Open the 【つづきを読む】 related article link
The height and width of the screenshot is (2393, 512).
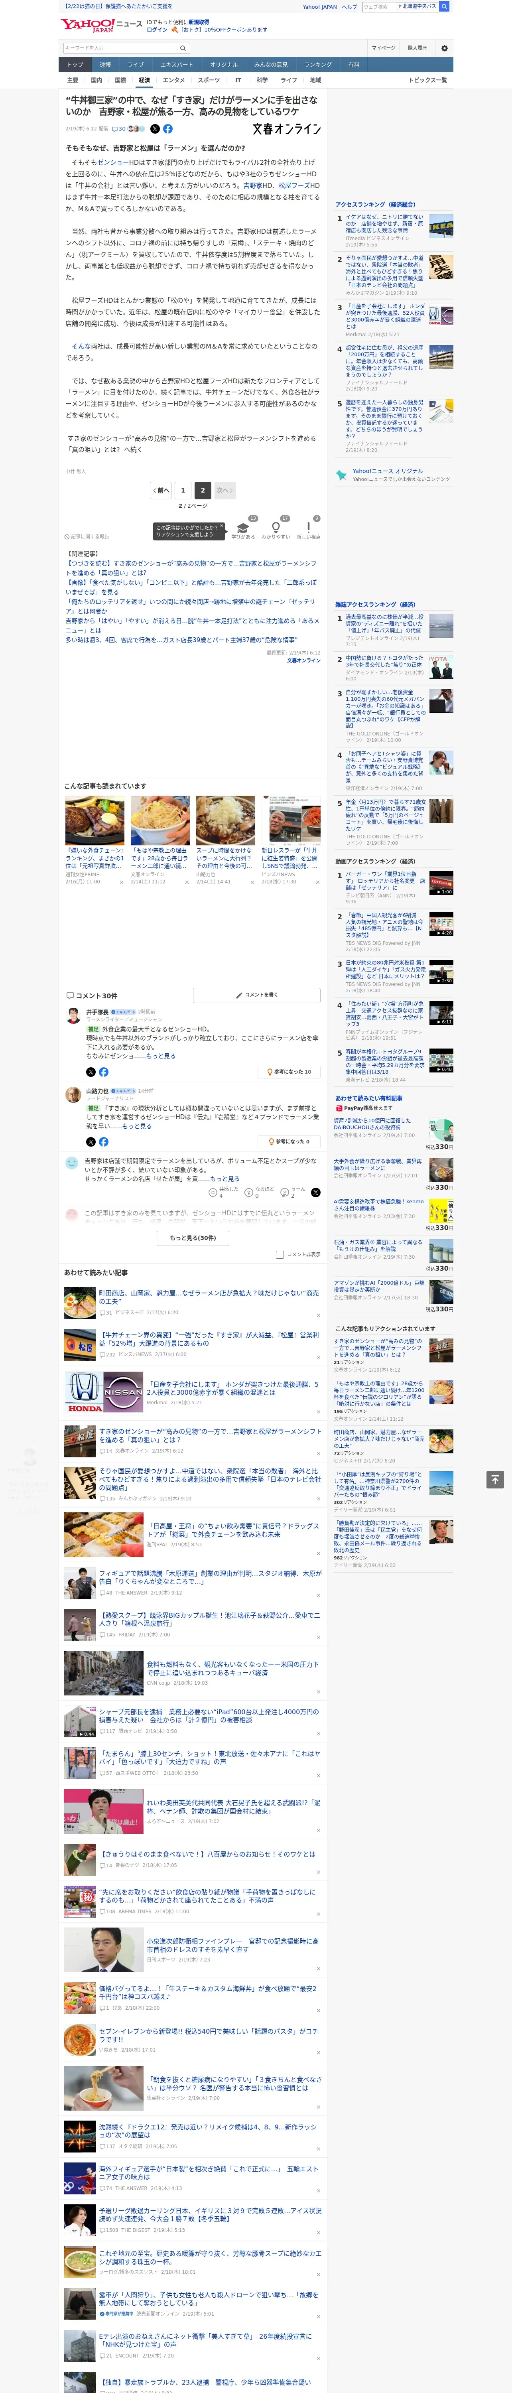click(191, 568)
